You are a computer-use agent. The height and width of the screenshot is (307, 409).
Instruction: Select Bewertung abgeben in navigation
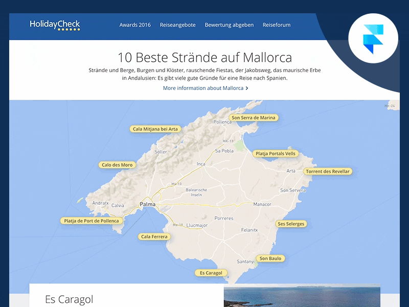tap(229, 25)
